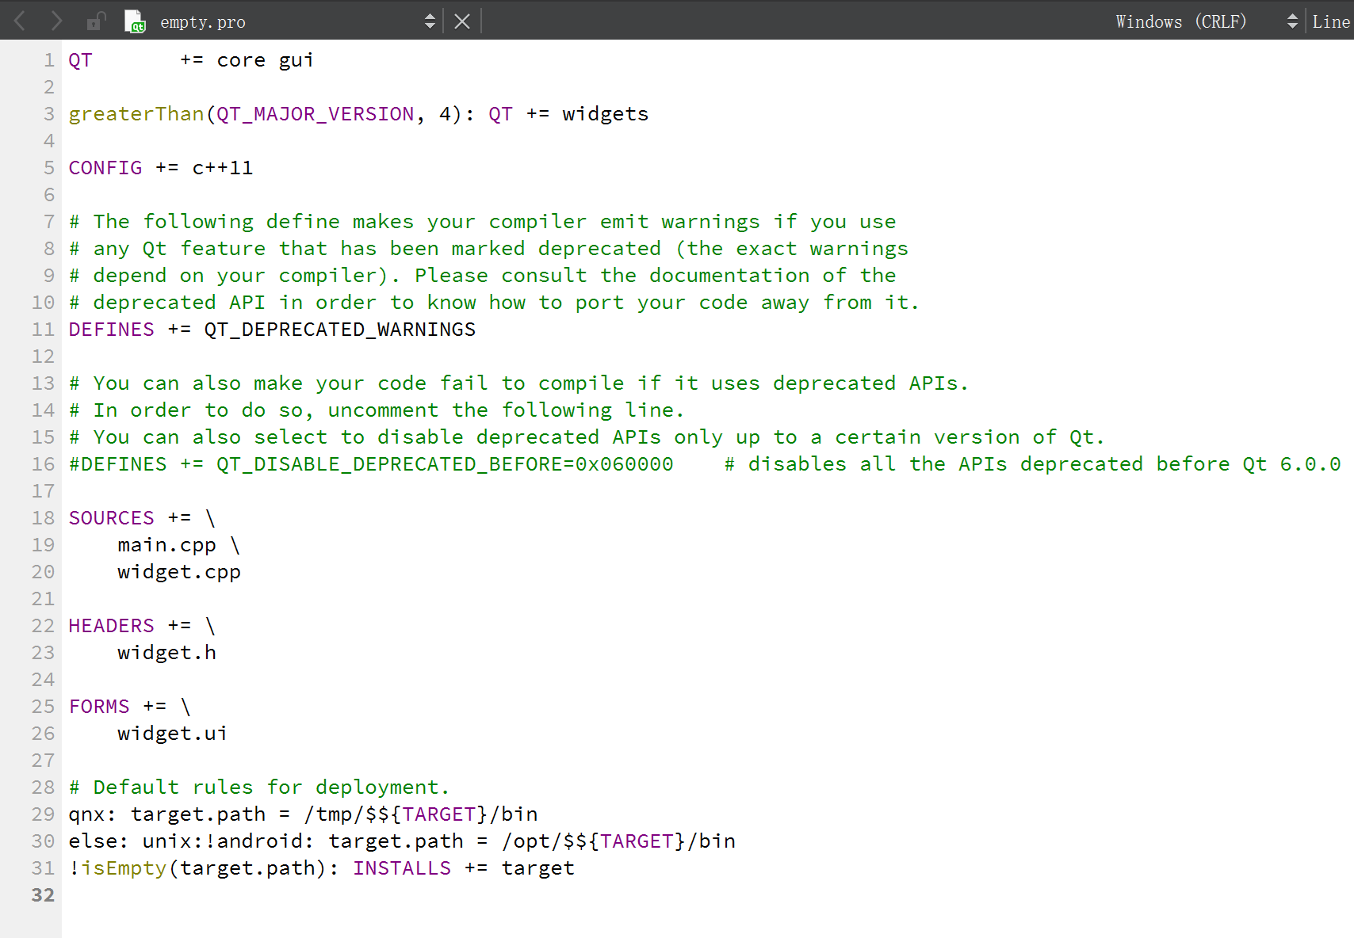Close the empty.pro document
Screen dimensions: 1354x938
click(x=462, y=21)
